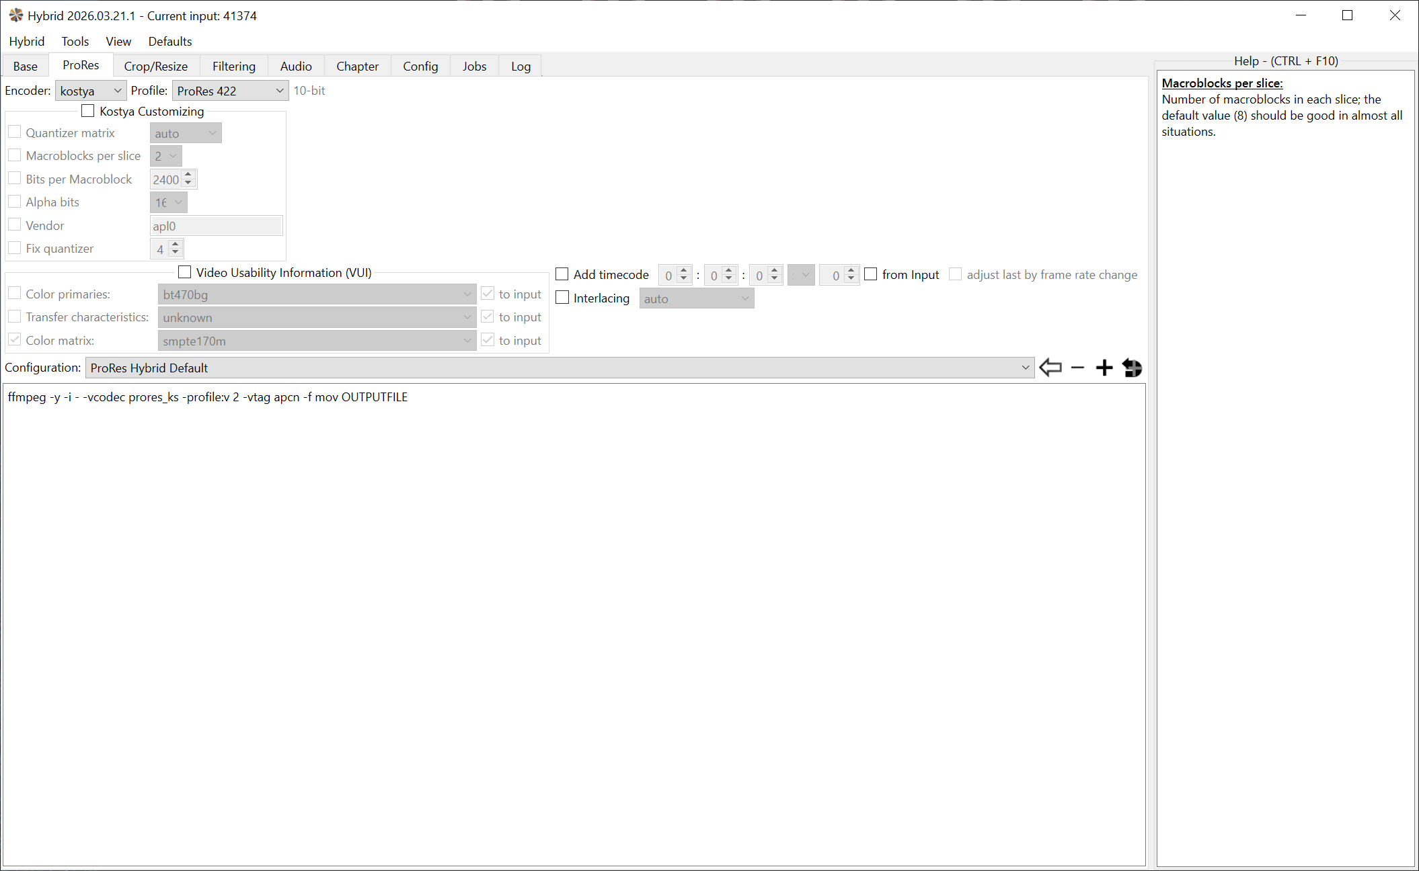1419x871 pixels.
Task: Open the Jobs tab
Action: (x=475, y=66)
